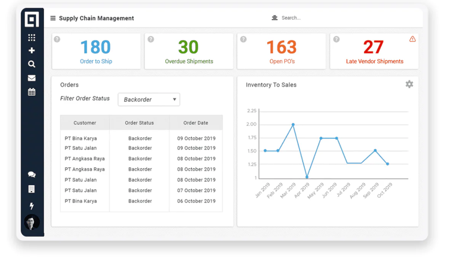Open the calendar icon in sidebar
Viewport: 457px width, 257px height.
(x=32, y=92)
